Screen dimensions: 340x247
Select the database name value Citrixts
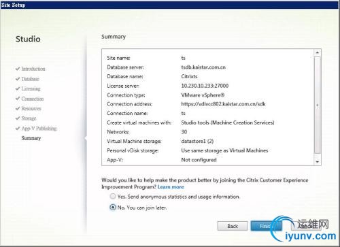pos(189,76)
